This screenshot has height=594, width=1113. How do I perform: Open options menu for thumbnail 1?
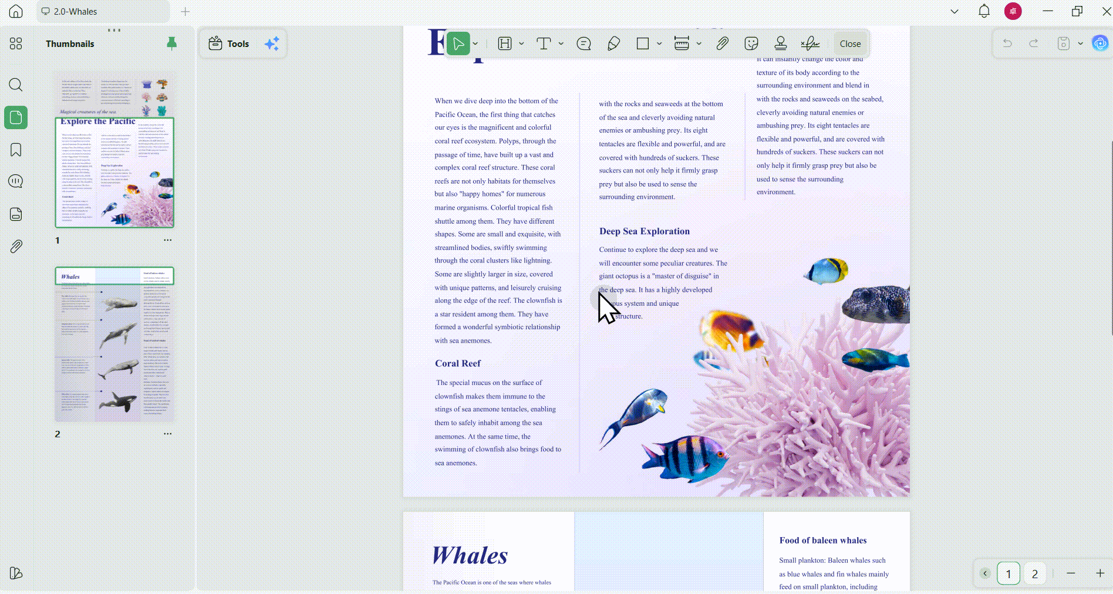coord(168,240)
